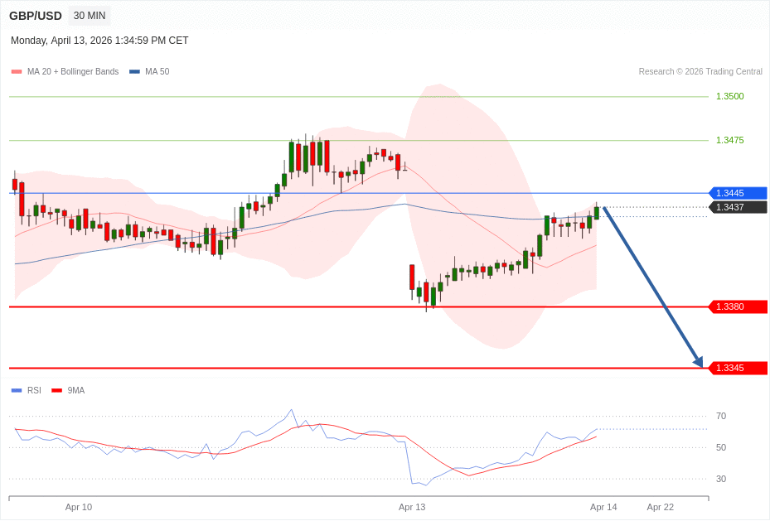This screenshot has height=521, width=770.
Task: Open the Research Trading Central copyright link
Action: [x=700, y=72]
